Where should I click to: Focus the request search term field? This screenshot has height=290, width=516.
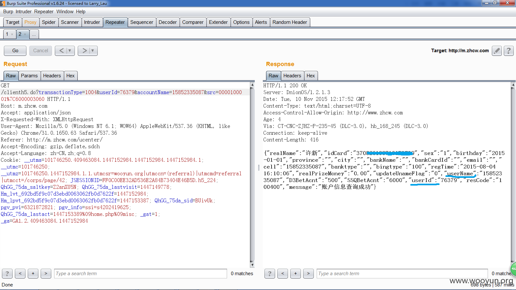[x=141, y=274]
